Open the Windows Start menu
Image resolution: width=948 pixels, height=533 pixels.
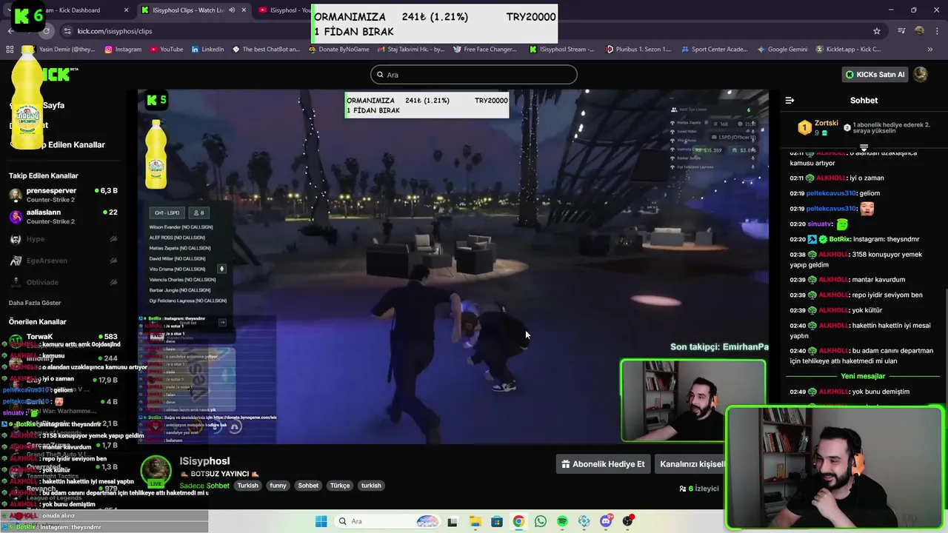tap(321, 522)
